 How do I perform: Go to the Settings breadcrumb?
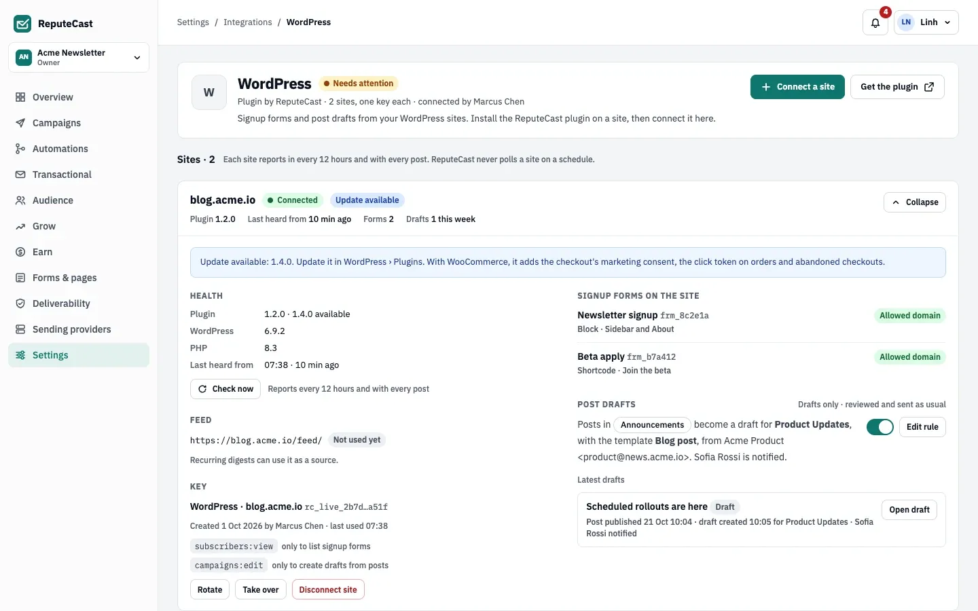(x=193, y=22)
